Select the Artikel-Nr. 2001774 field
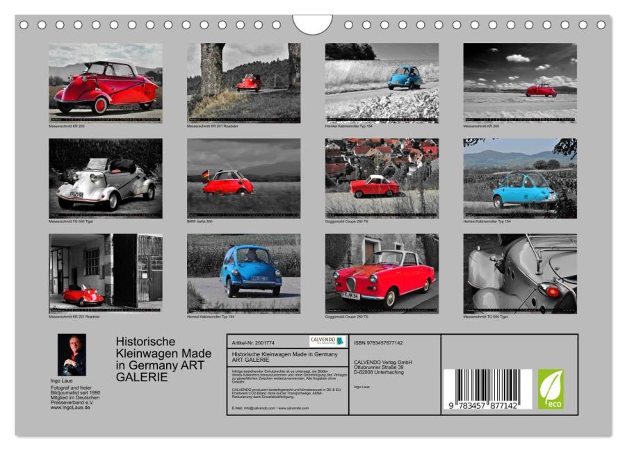This screenshot has width=625, height=450. coord(254,342)
